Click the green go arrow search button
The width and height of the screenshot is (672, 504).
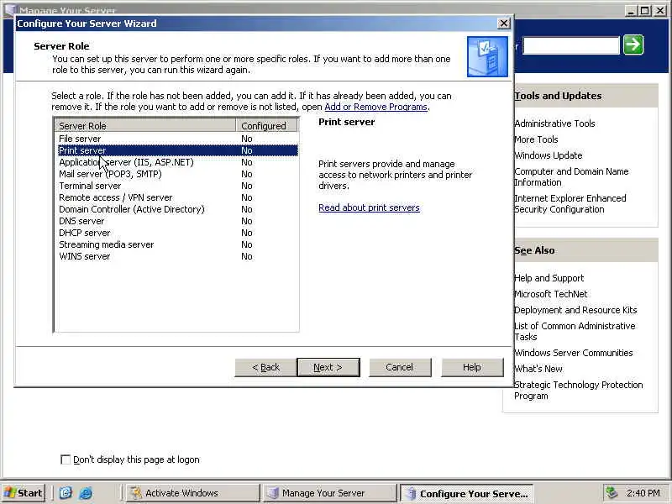633,45
